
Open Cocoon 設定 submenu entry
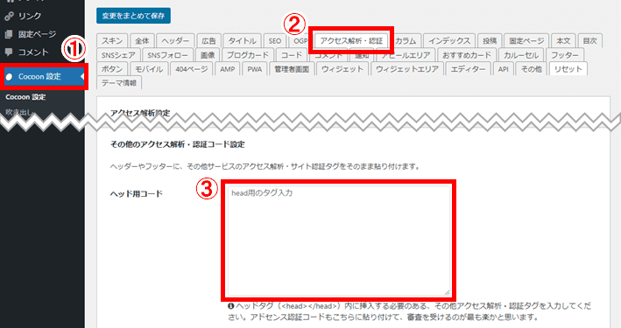click(x=25, y=97)
